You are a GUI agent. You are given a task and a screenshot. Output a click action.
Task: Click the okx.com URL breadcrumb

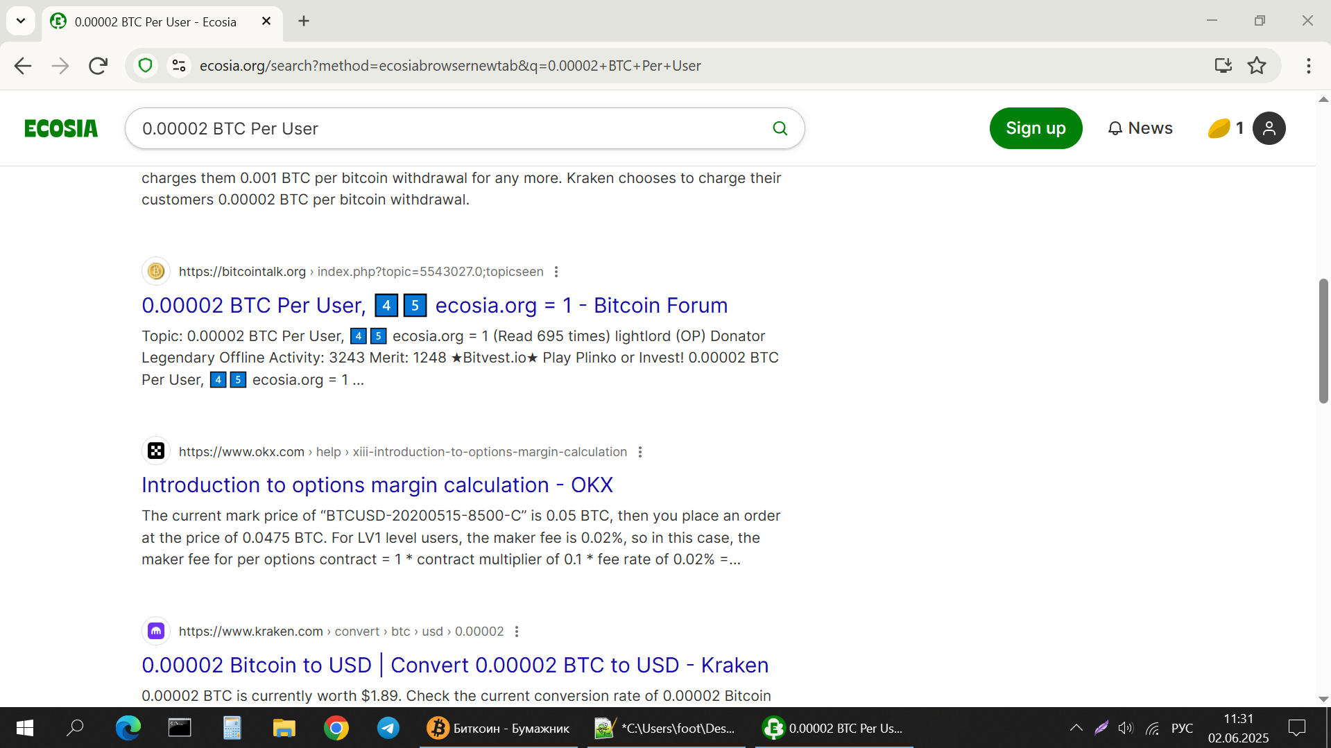pyautogui.click(x=403, y=452)
